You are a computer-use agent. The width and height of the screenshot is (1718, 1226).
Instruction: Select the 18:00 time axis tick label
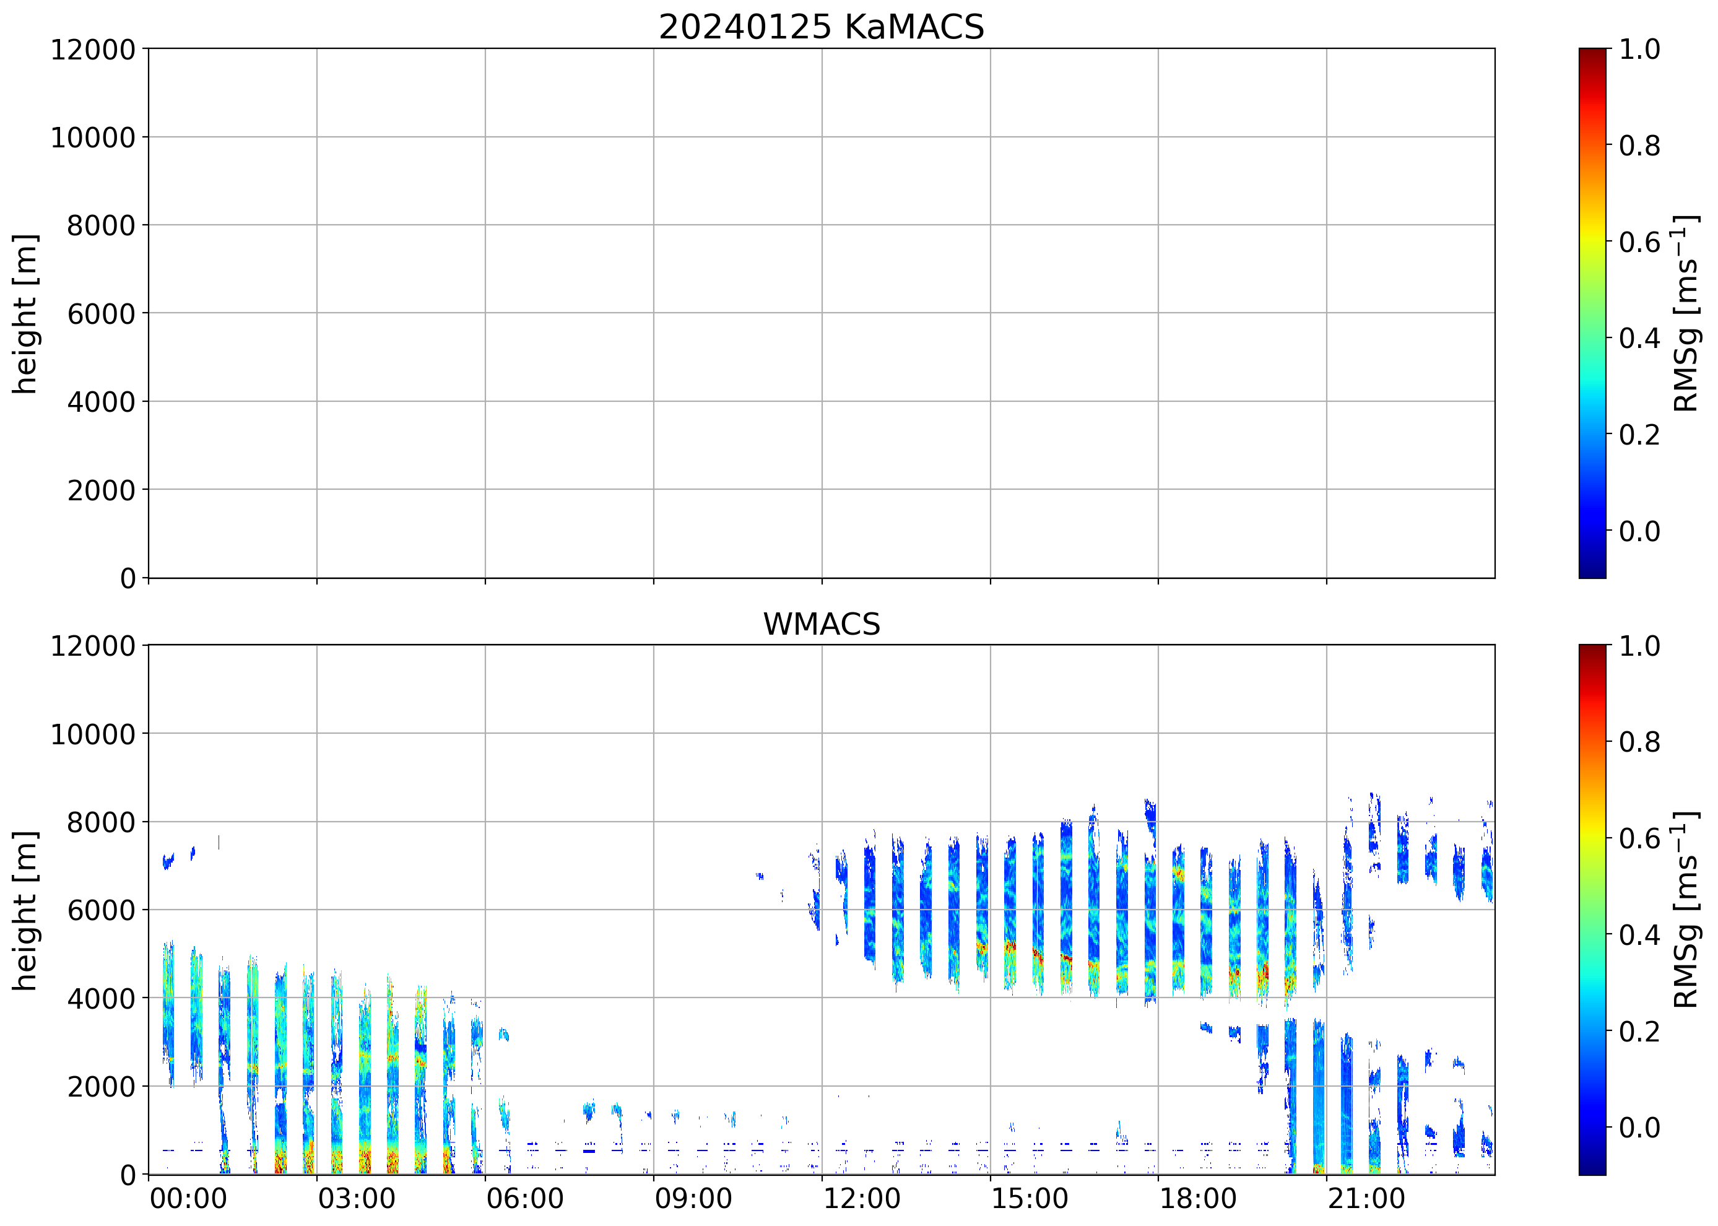pos(1198,1199)
